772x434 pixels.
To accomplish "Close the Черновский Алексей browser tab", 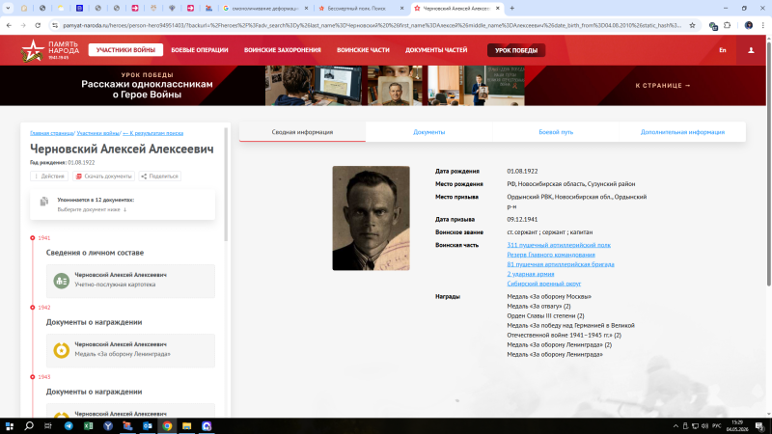I will pyautogui.click(x=497, y=9).
